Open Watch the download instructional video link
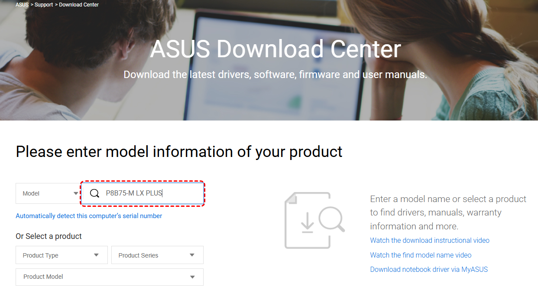538x297 pixels. [x=430, y=240]
